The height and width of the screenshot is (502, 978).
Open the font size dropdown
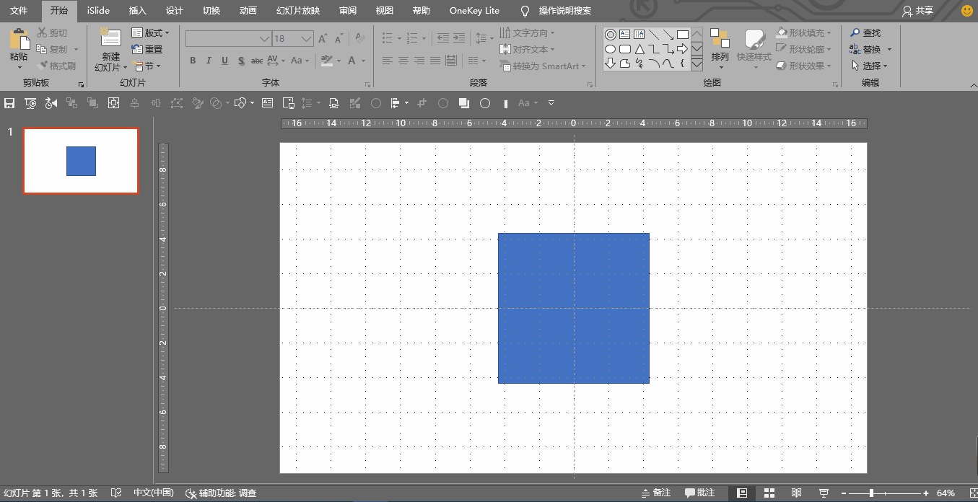(307, 39)
